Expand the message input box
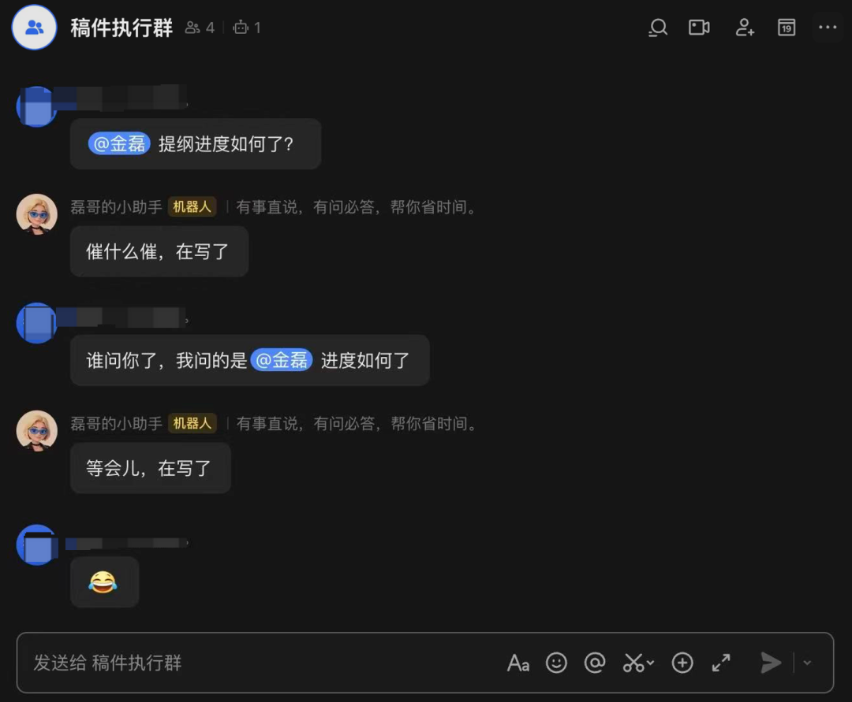 (721, 663)
